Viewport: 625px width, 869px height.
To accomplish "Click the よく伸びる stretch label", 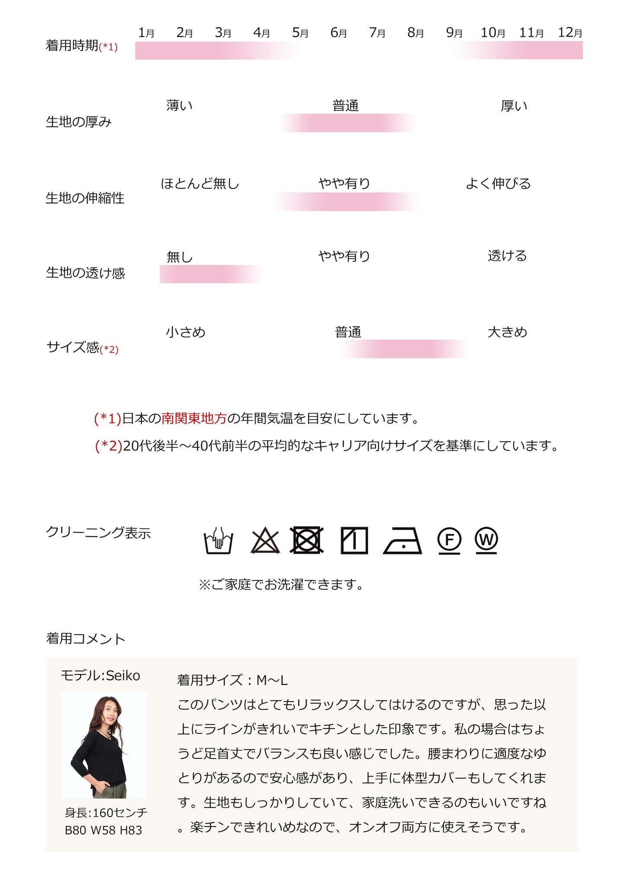I will click(498, 183).
